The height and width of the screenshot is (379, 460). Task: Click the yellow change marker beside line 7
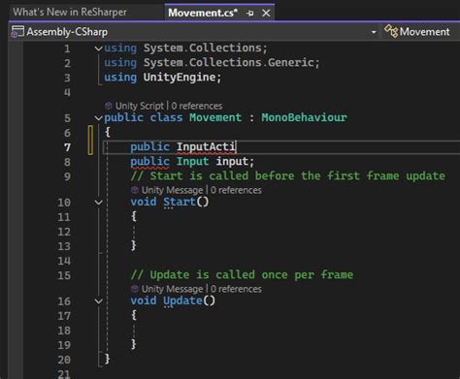[90, 140]
